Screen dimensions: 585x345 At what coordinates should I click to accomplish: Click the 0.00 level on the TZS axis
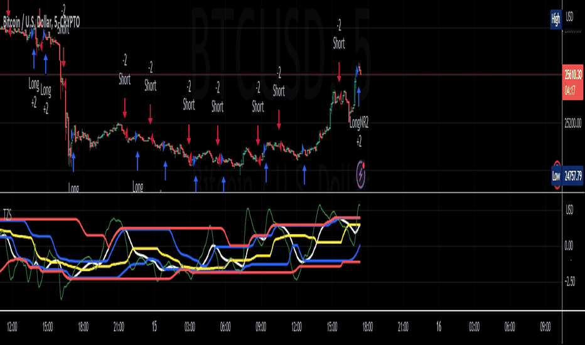tap(569, 246)
